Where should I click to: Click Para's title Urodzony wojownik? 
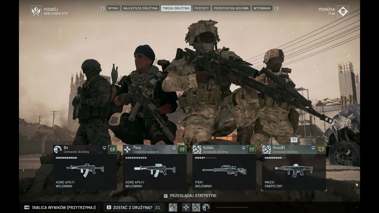(x=146, y=152)
